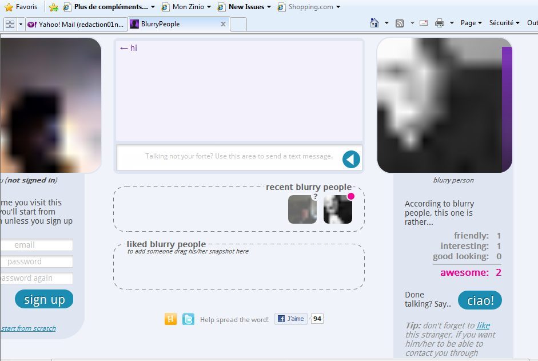Expand the Page dropdown menu
This screenshot has height=361, width=538.
(471, 23)
